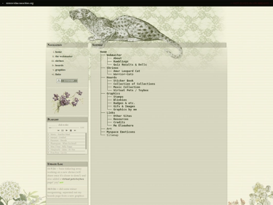This screenshot has height=205, width=273.
Task: Click the Sitemap entry in tree
Action: coord(112,135)
